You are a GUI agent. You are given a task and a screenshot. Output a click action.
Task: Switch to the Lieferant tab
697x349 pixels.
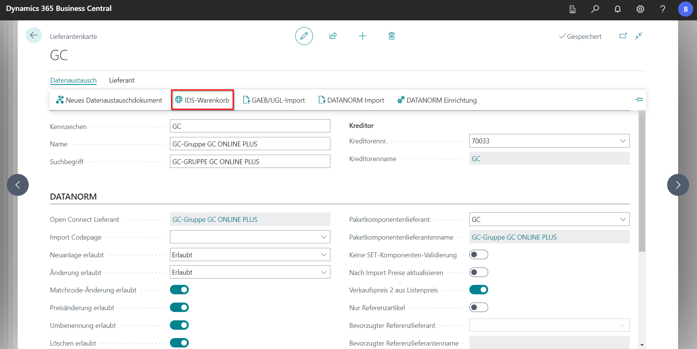[x=122, y=80]
